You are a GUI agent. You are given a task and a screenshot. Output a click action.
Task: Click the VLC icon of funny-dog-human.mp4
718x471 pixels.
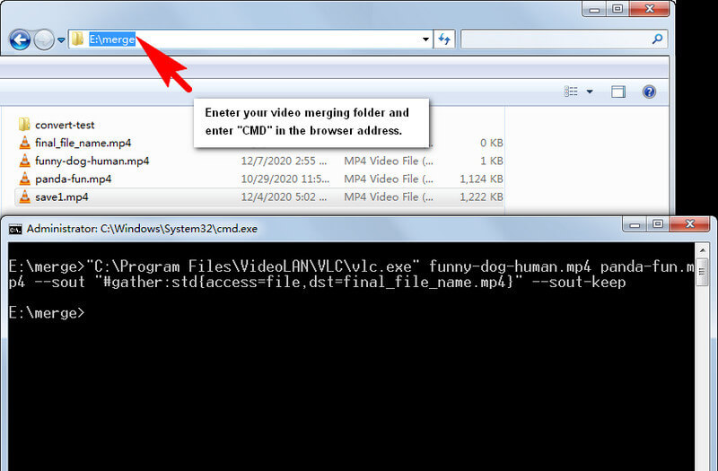click(x=25, y=161)
